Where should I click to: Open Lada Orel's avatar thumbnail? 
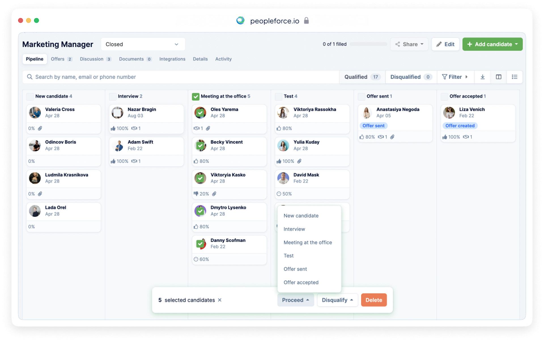pyautogui.click(x=35, y=211)
